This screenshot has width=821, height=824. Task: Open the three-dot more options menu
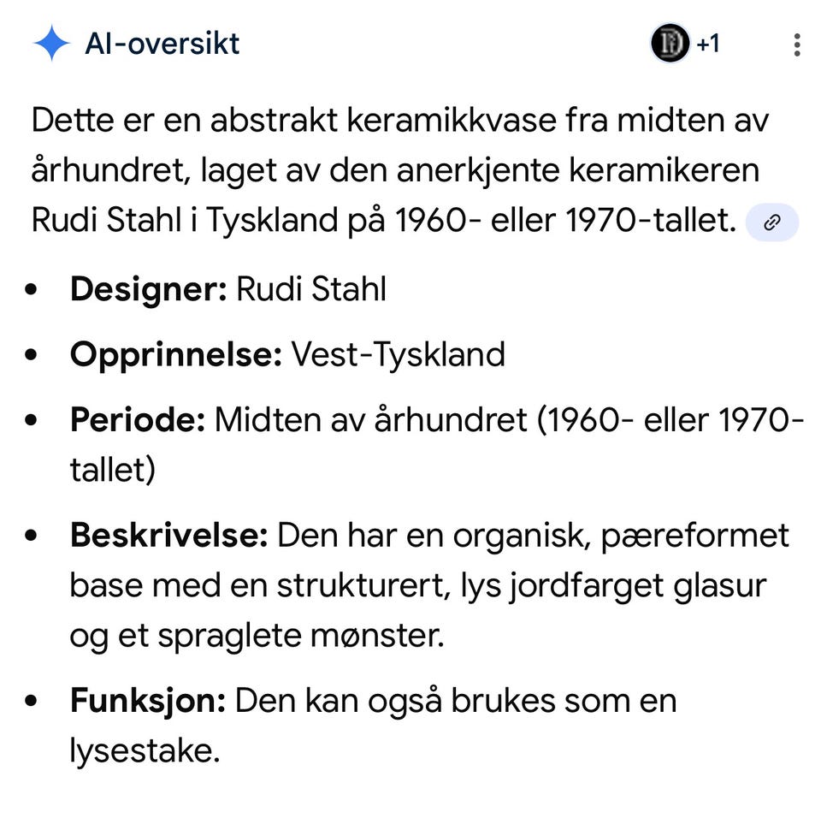pyautogui.click(x=796, y=44)
